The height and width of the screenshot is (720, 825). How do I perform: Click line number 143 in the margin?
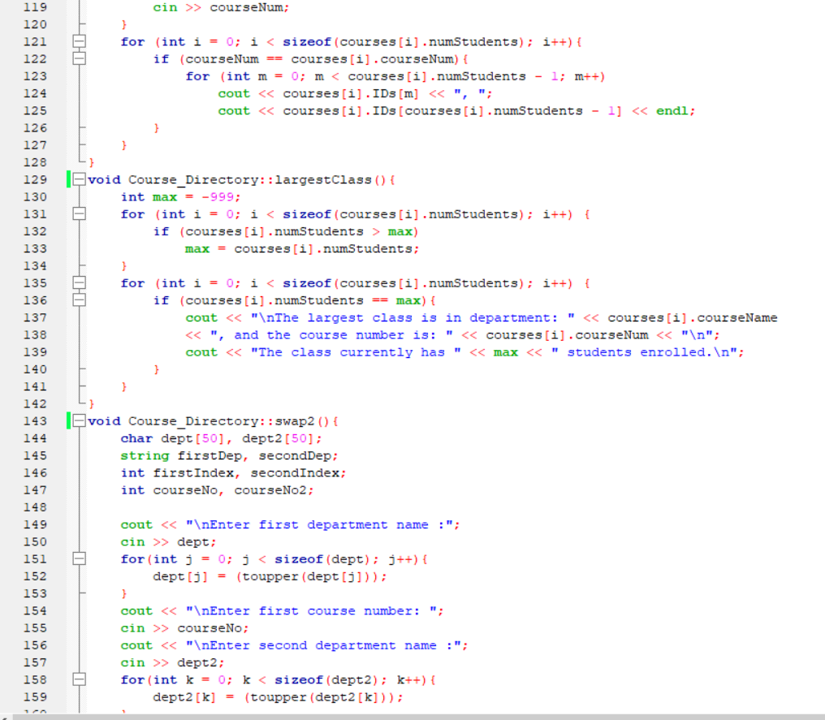(35, 420)
